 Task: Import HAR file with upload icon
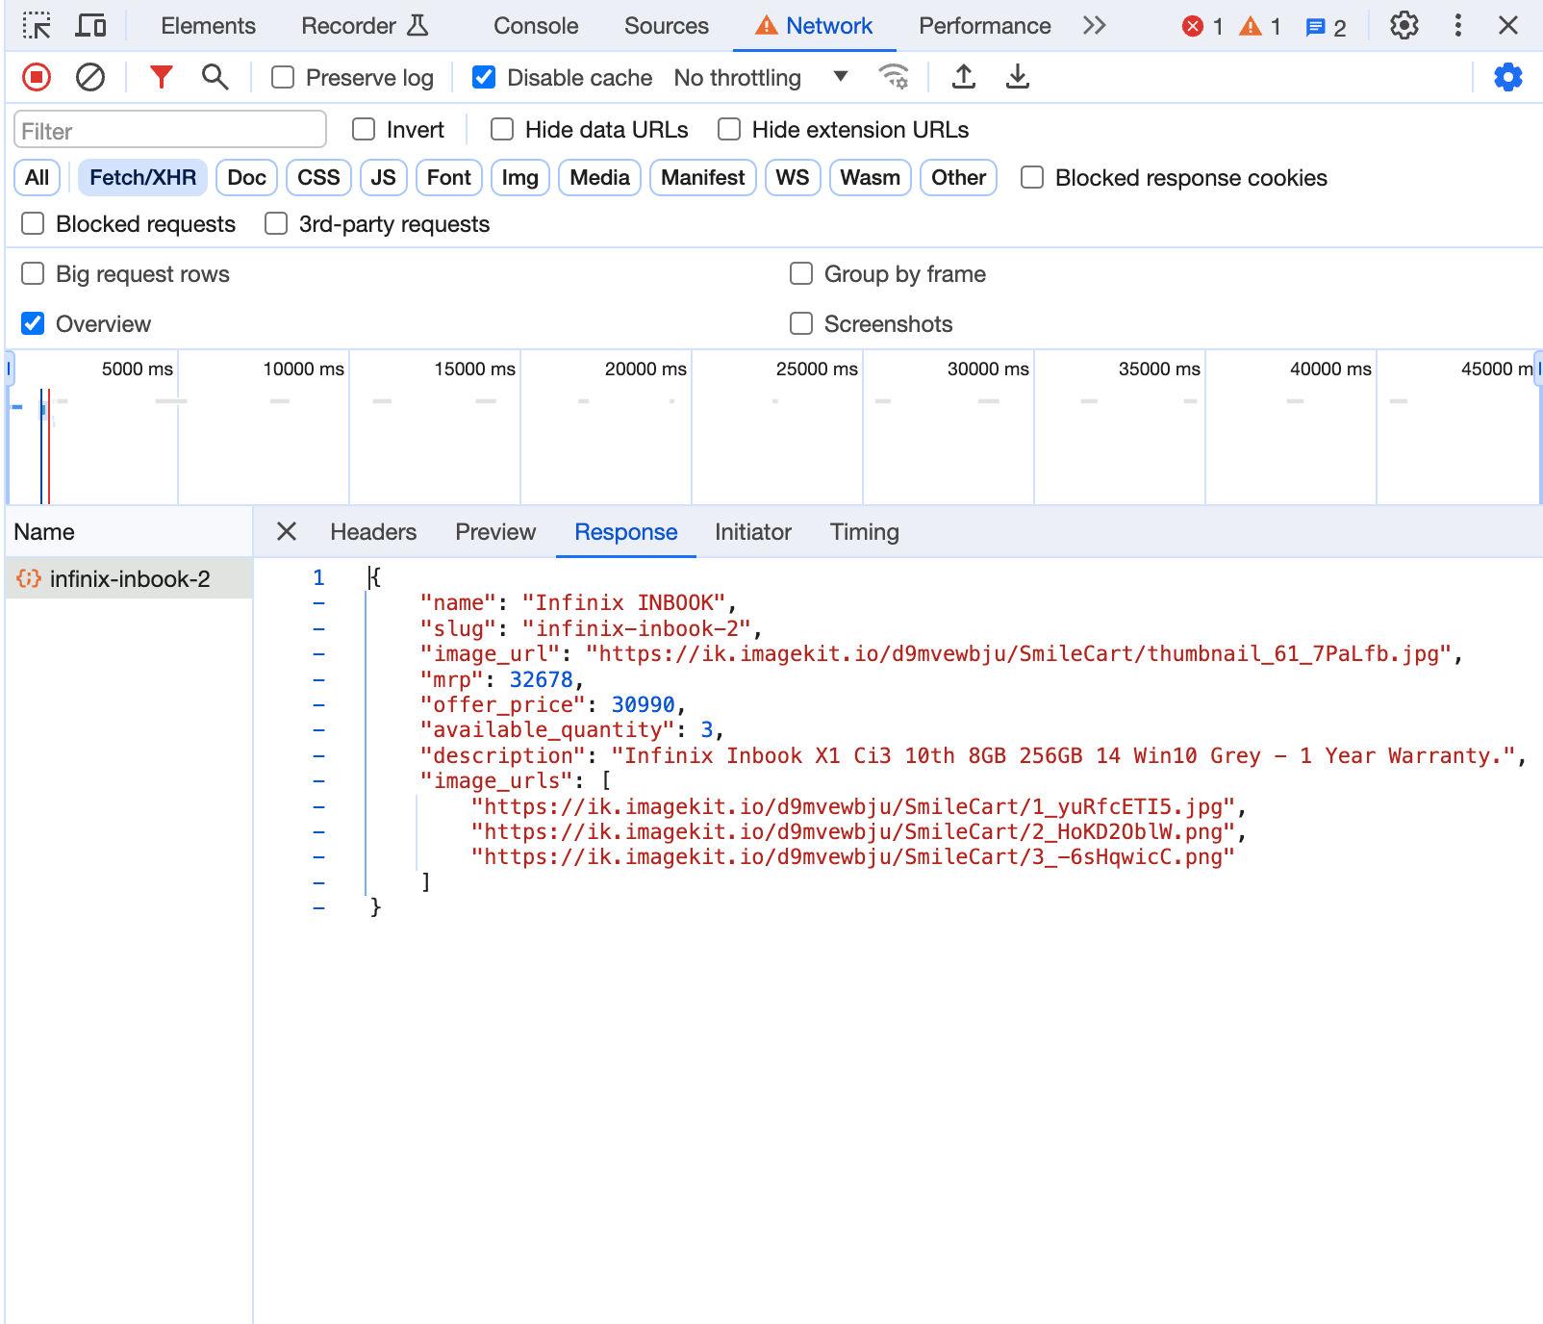(963, 77)
